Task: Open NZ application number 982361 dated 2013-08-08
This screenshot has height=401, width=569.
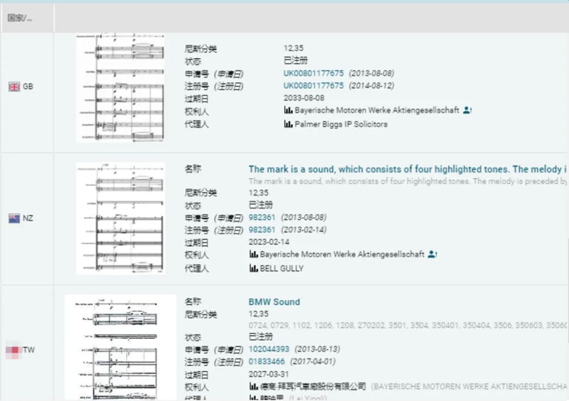Action: (x=262, y=218)
